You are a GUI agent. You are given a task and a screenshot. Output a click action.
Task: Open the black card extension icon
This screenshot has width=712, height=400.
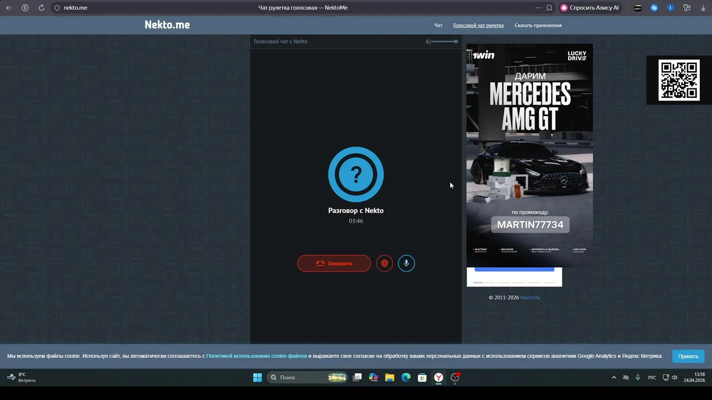click(638, 8)
